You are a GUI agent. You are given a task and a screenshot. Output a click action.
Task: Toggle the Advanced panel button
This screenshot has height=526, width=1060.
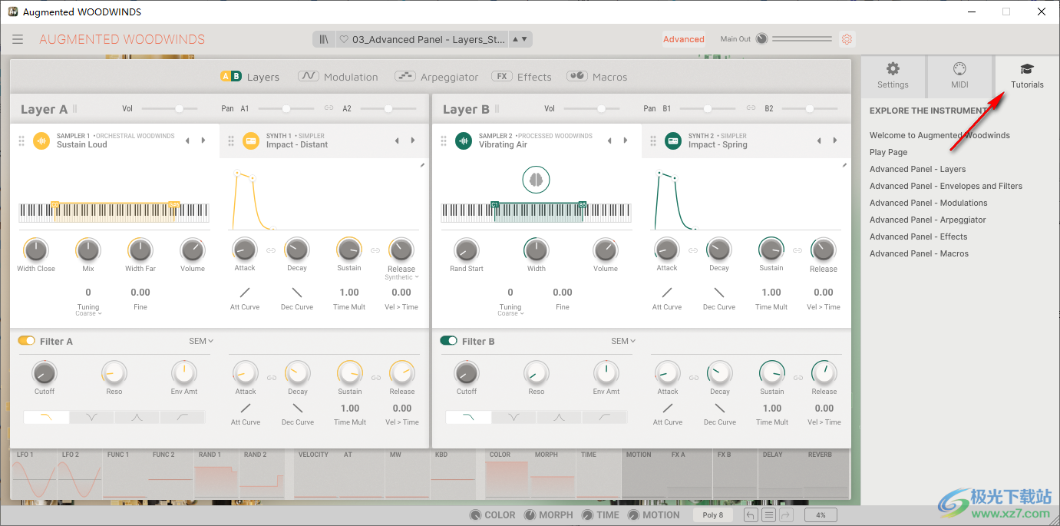[x=683, y=39]
